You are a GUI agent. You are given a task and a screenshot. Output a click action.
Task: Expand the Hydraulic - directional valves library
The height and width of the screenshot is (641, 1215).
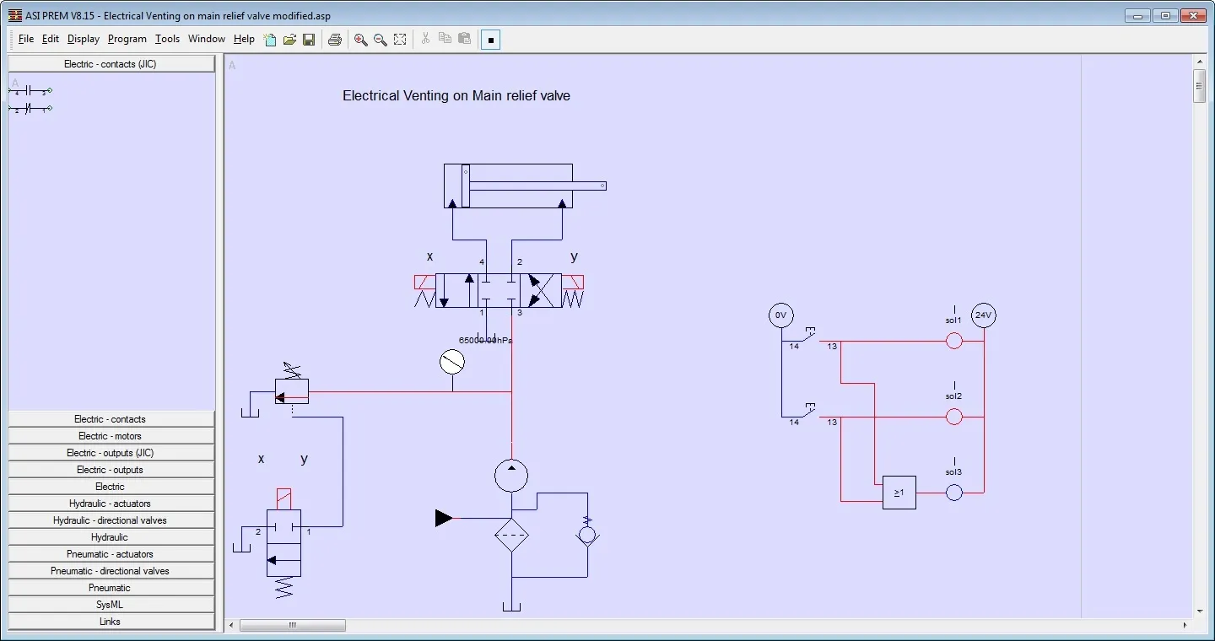tap(110, 520)
